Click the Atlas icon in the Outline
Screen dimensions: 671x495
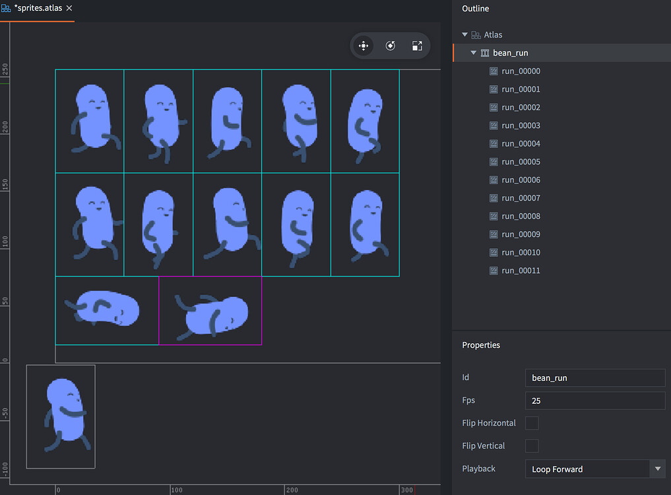tap(476, 34)
